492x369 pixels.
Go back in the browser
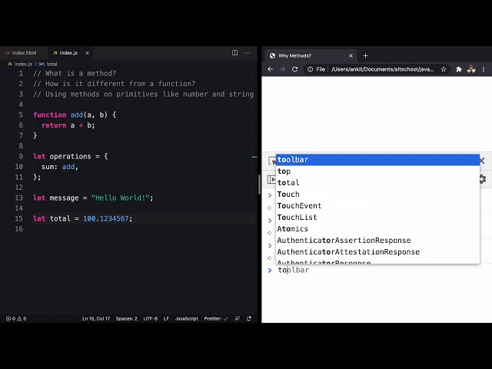pyautogui.click(x=270, y=69)
